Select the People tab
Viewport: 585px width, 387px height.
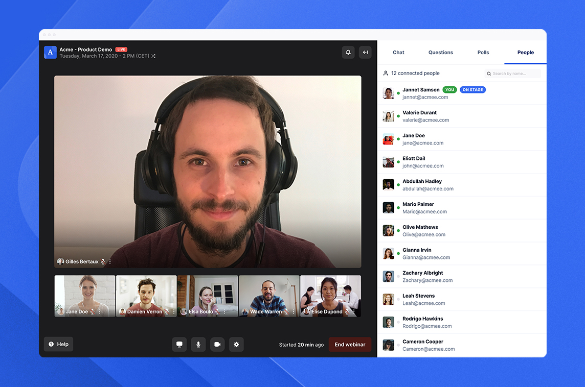[525, 53]
